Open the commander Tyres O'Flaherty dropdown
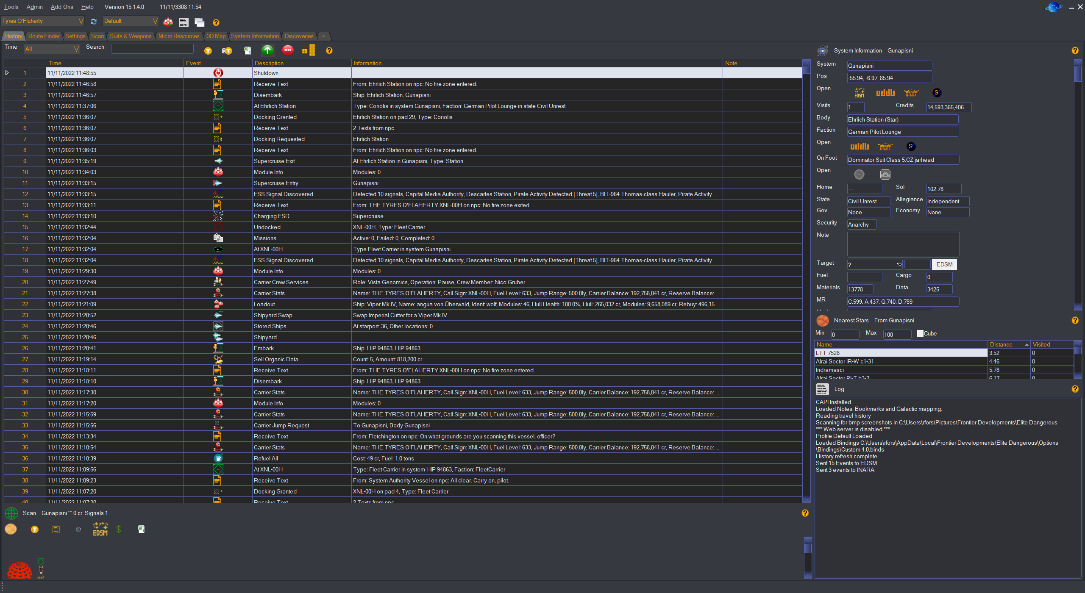Viewport: 1085px width, 593px height. [43, 21]
